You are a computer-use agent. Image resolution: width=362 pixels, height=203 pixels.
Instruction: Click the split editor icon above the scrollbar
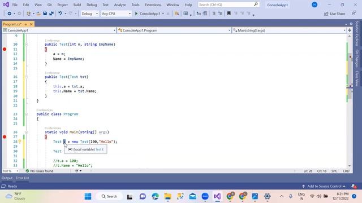point(350,30)
